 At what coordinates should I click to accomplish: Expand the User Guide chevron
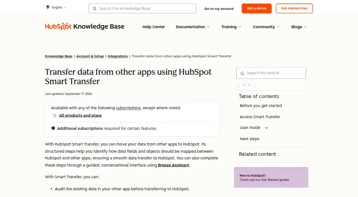pos(266,128)
